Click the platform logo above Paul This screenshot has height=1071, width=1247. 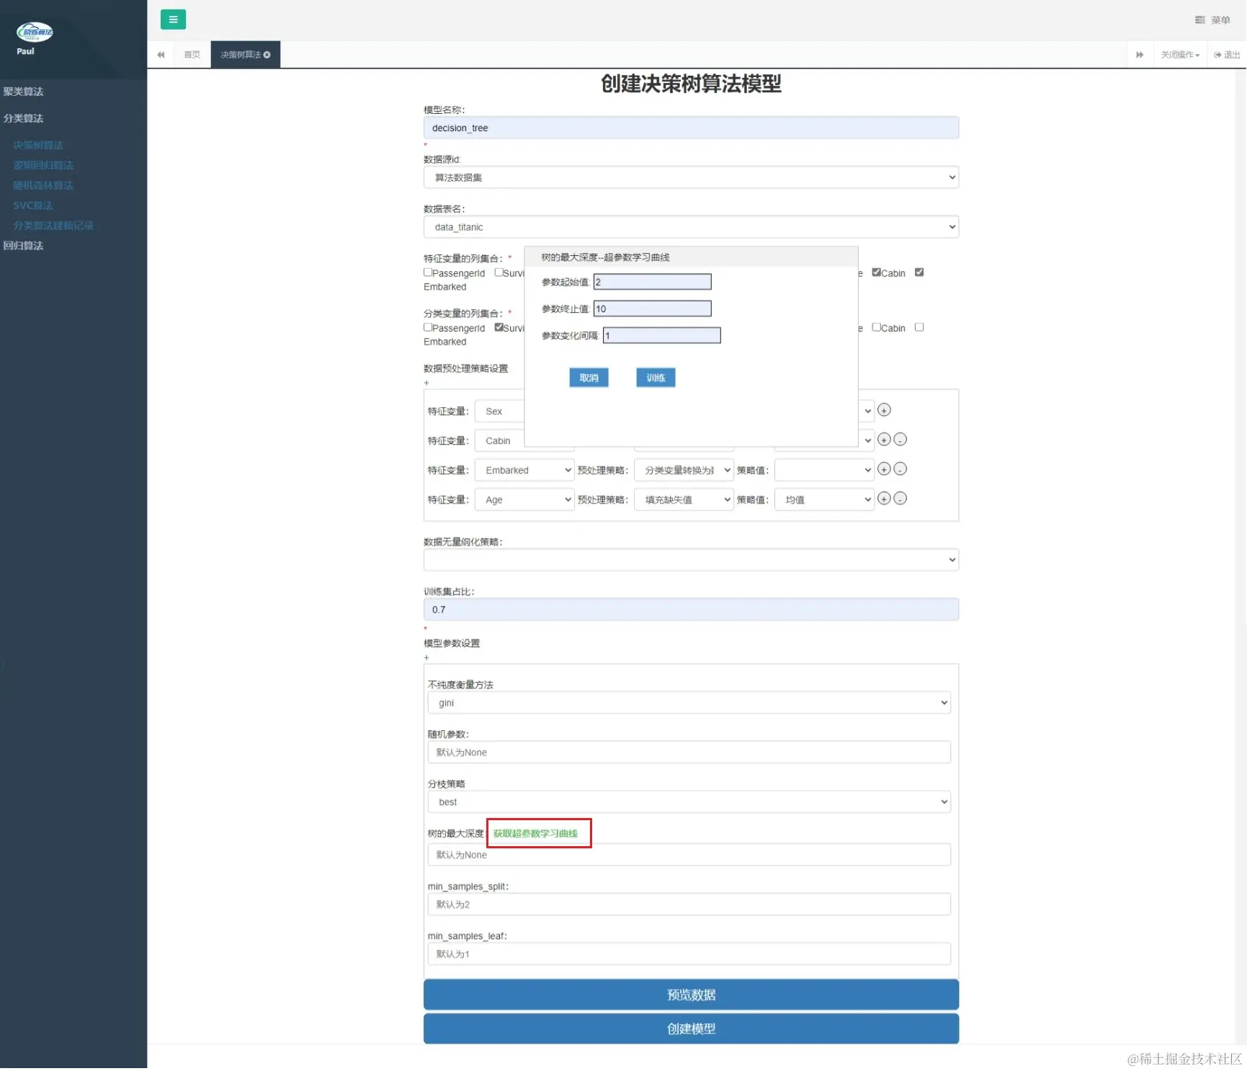point(35,32)
